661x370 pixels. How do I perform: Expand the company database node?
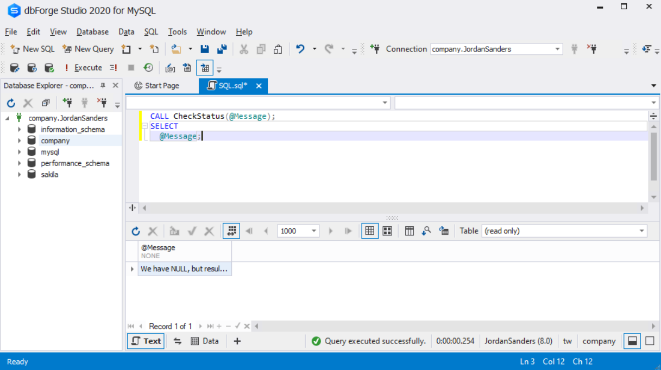click(20, 141)
